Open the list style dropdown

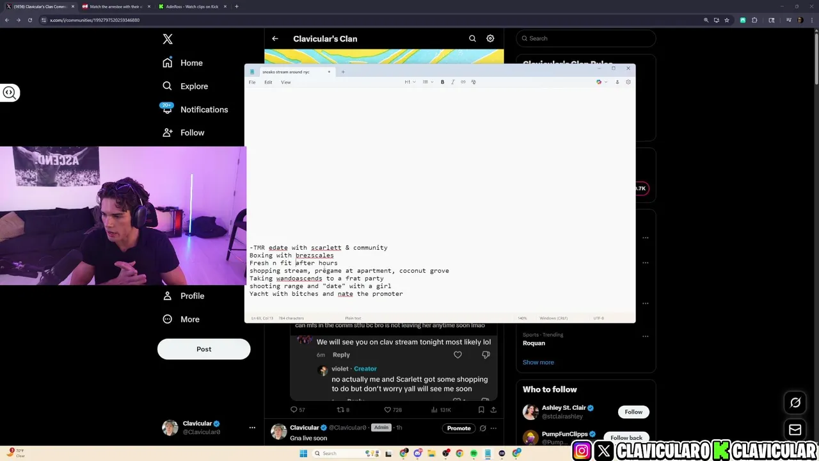click(427, 82)
